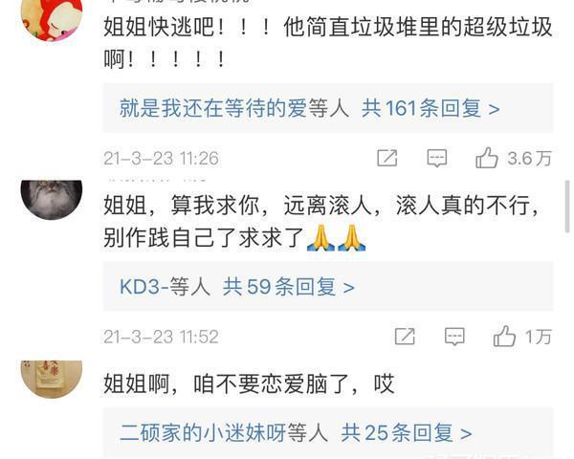Screen dimensions: 574x459
Task: Open user KD3- link
Action: pos(140,287)
